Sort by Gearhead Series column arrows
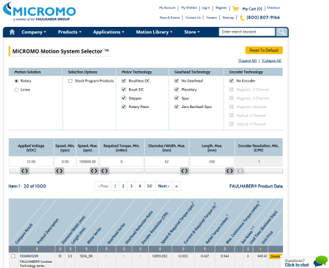The width and height of the screenshot is (329, 268). [107, 249]
